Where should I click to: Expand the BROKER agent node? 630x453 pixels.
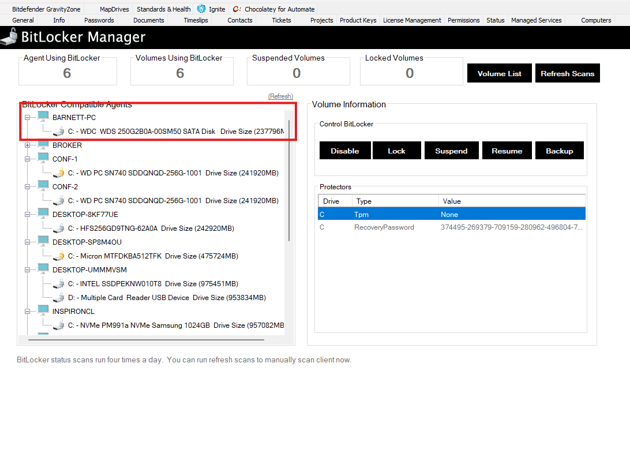pyautogui.click(x=27, y=145)
